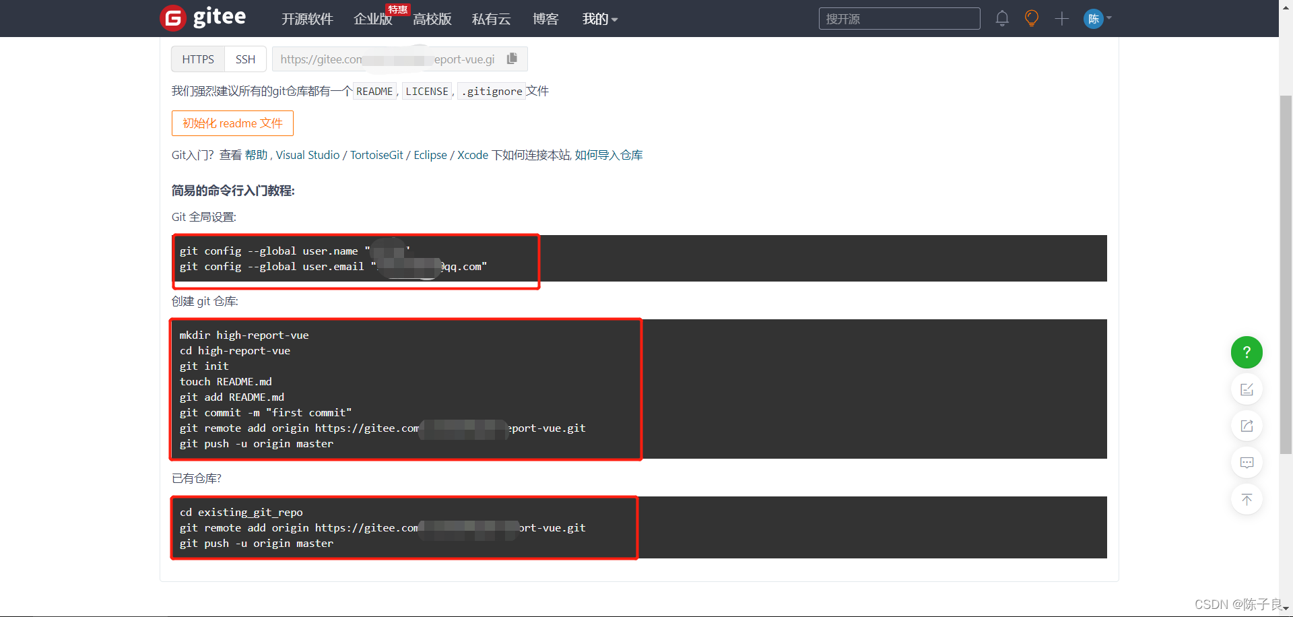The image size is (1293, 617).
Task: Click the repository URL field
Action: pos(388,59)
